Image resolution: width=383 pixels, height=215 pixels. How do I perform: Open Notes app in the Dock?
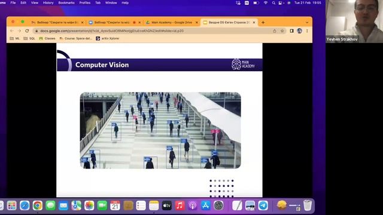(x=154, y=205)
